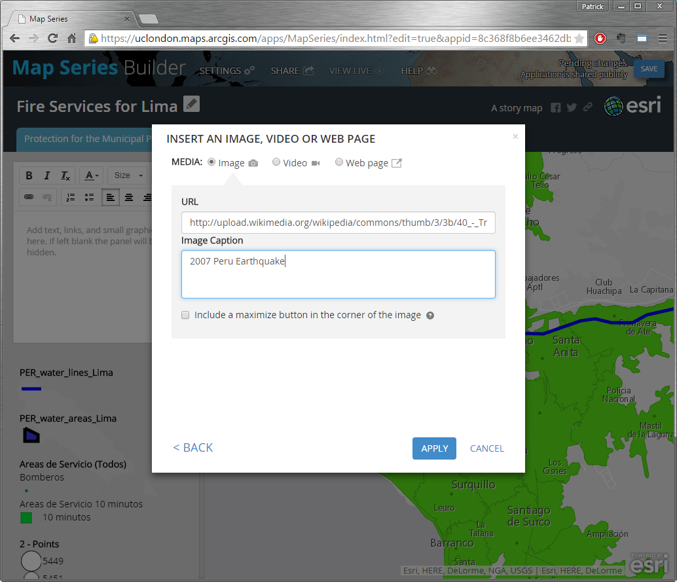677x582 pixels.
Task: Click the remove formatting icon
Action: (65, 175)
